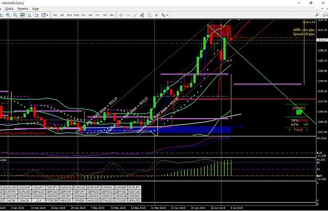Select the Horizontal Line drawing tool
Image resolution: width=328 pixels, height=211 pixels.
tap(128, 15)
